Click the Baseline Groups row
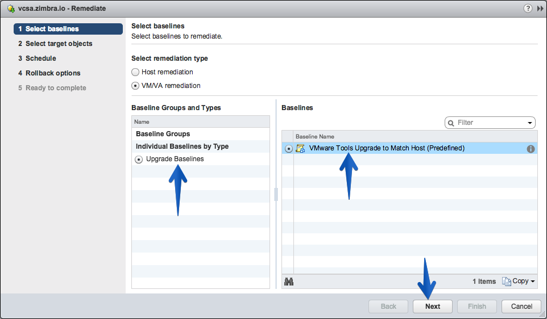The height and width of the screenshot is (319, 547). [x=201, y=134]
